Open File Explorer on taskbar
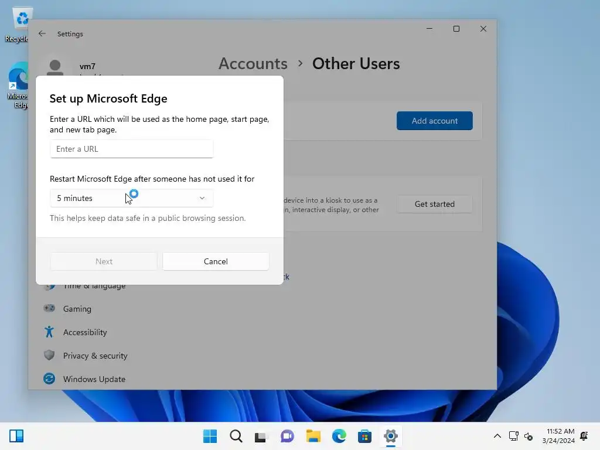The width and height of the screenshot is (600, 450). pos(313,436)
